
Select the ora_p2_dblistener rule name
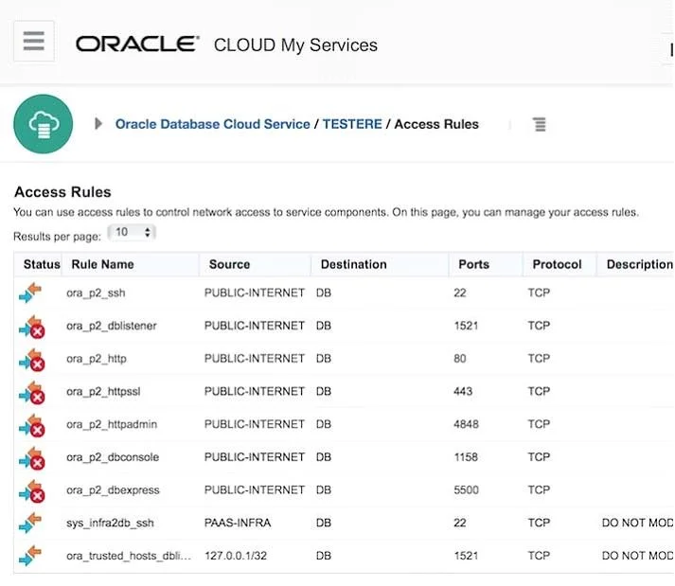(112, 326)
